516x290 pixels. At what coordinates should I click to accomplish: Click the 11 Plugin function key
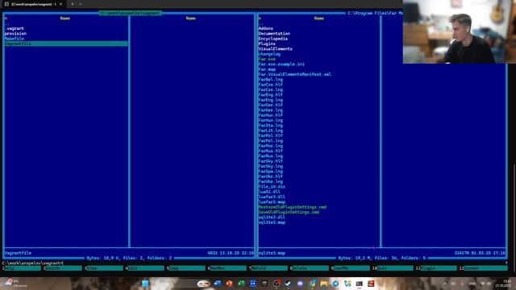pyautogui.click(x=436, y=268)
